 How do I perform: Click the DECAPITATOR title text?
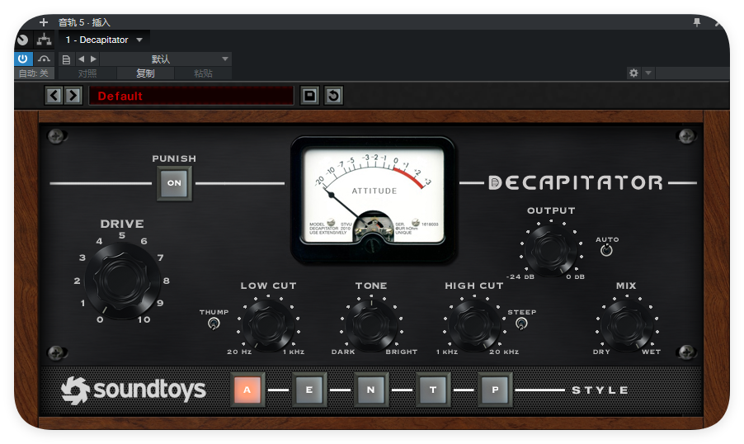pos(576,183)
